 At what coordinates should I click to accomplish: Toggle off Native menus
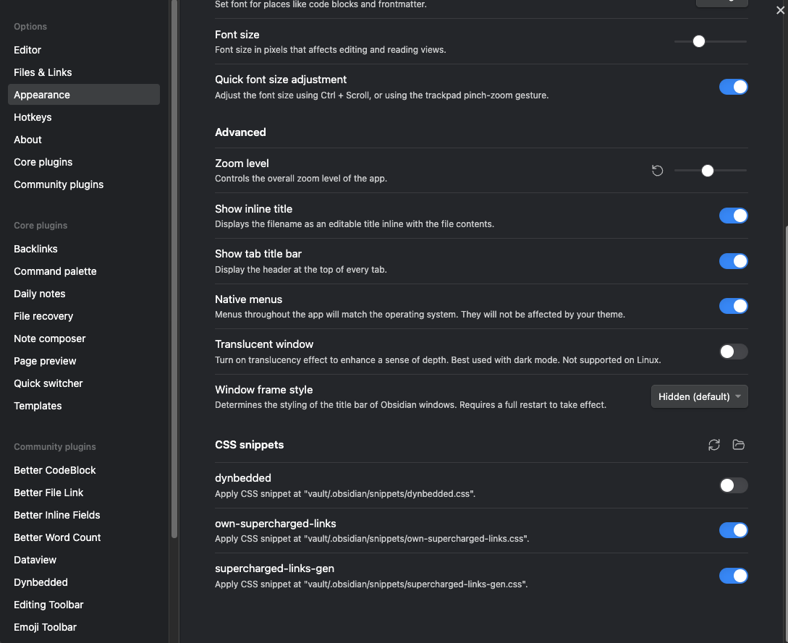pos(733,306)
